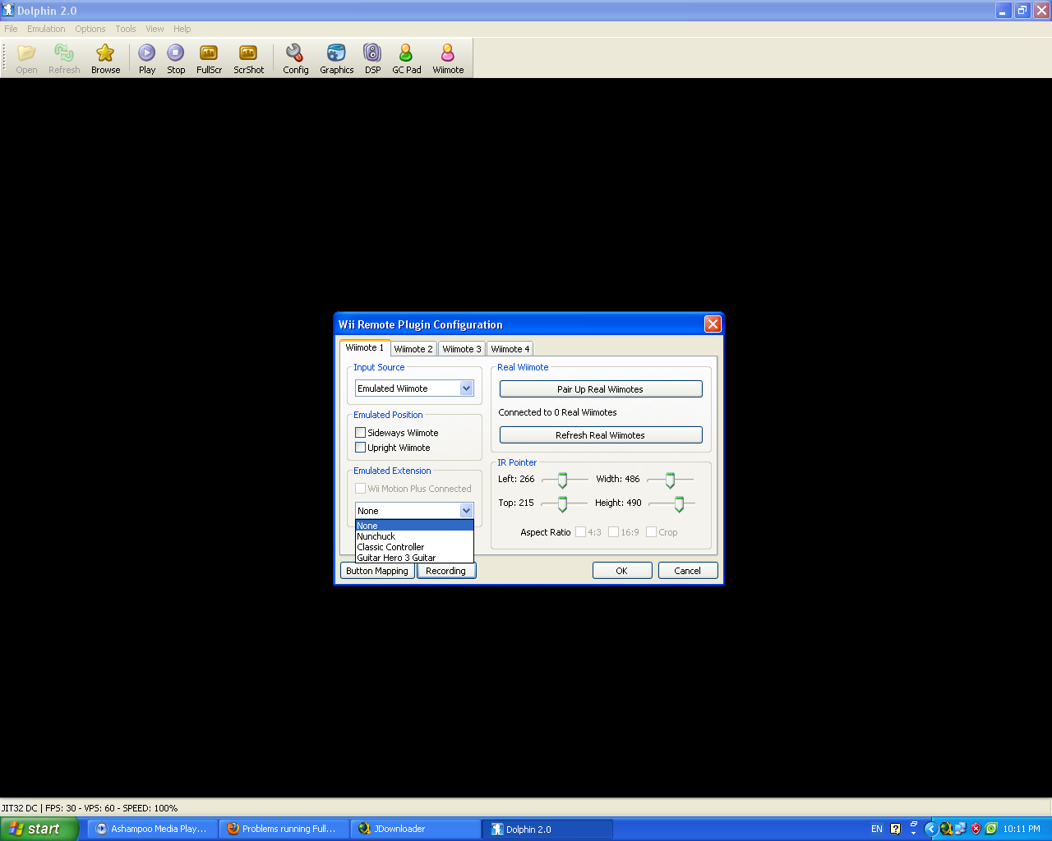Open Button Mapping settings
The height and width of the screenshot is (841, 1052).
[x=377, y=571]
